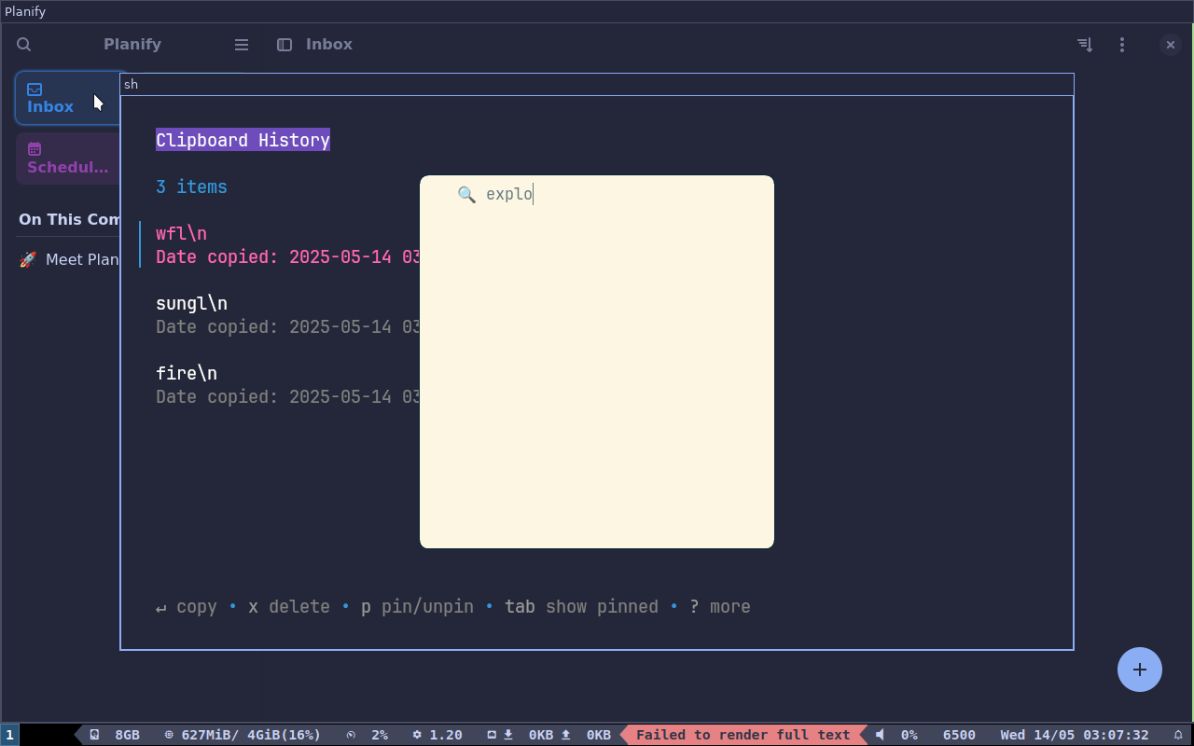Select the Inbox filter card

pyautogui.click(x=68, y=98)
